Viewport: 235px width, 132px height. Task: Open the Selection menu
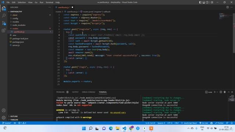click(22, 3)
